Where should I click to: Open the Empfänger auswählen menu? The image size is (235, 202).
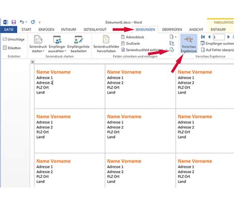57,44
